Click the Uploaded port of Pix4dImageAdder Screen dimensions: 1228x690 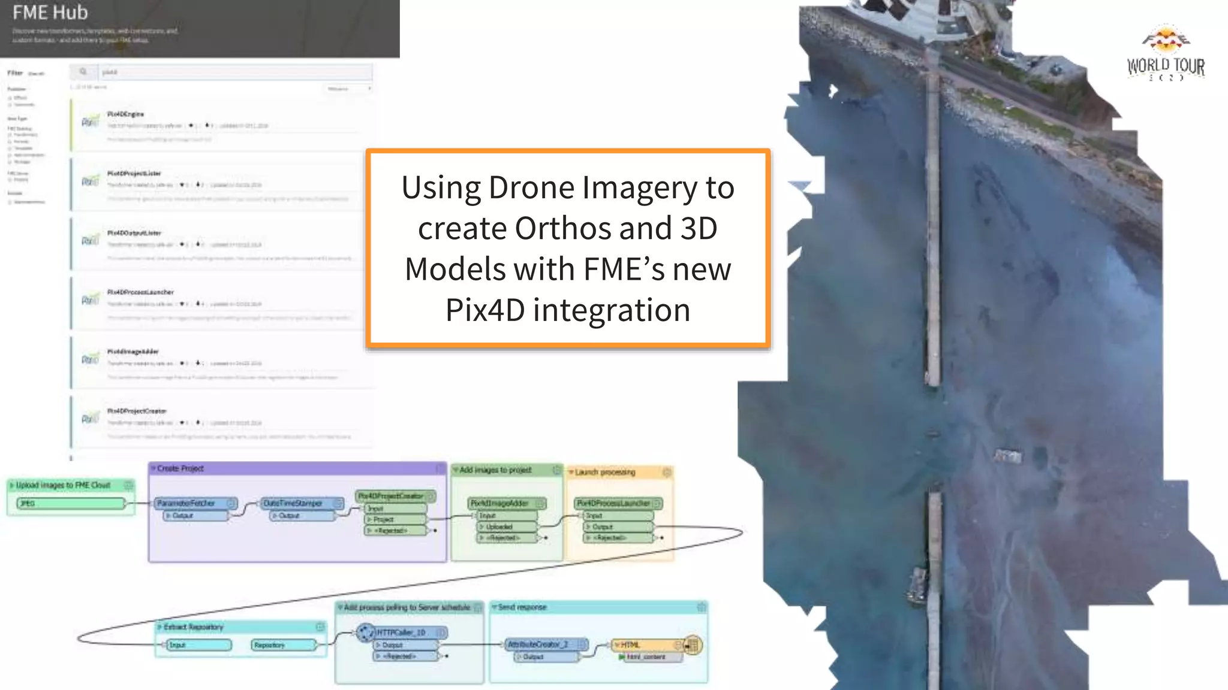[507, 527]
